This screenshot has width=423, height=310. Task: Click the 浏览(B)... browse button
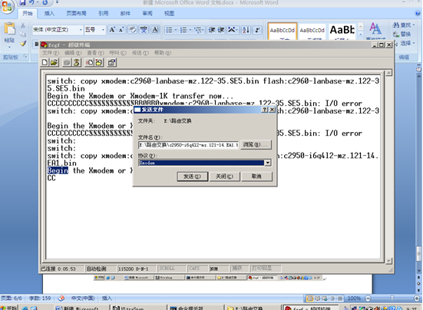(256, 145)
